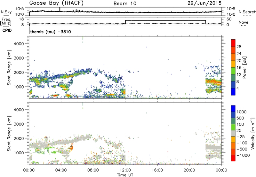The width and height of the screenshot is (256, 177).
Task: Click the 'N.Search' legend label
Action: tap(247, 12)
